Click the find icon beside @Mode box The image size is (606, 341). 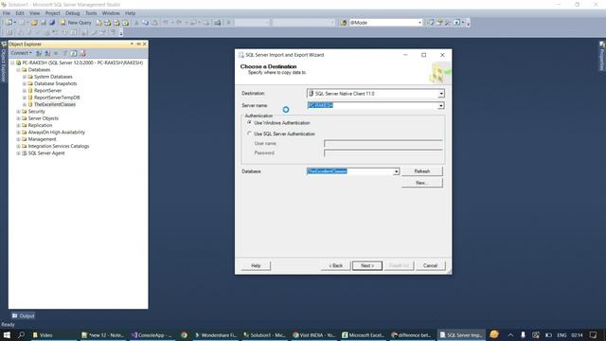click(344, 23)
